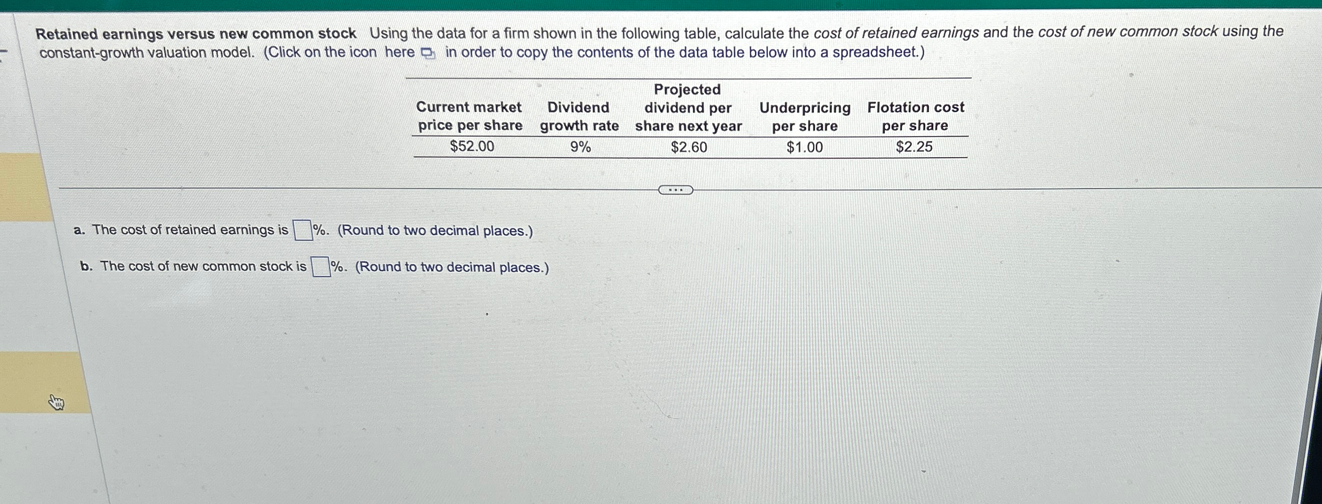Screen dimensions: 1322x504
Task: Select the $52.00 market price cell
Action: click(x=472, y=147)
